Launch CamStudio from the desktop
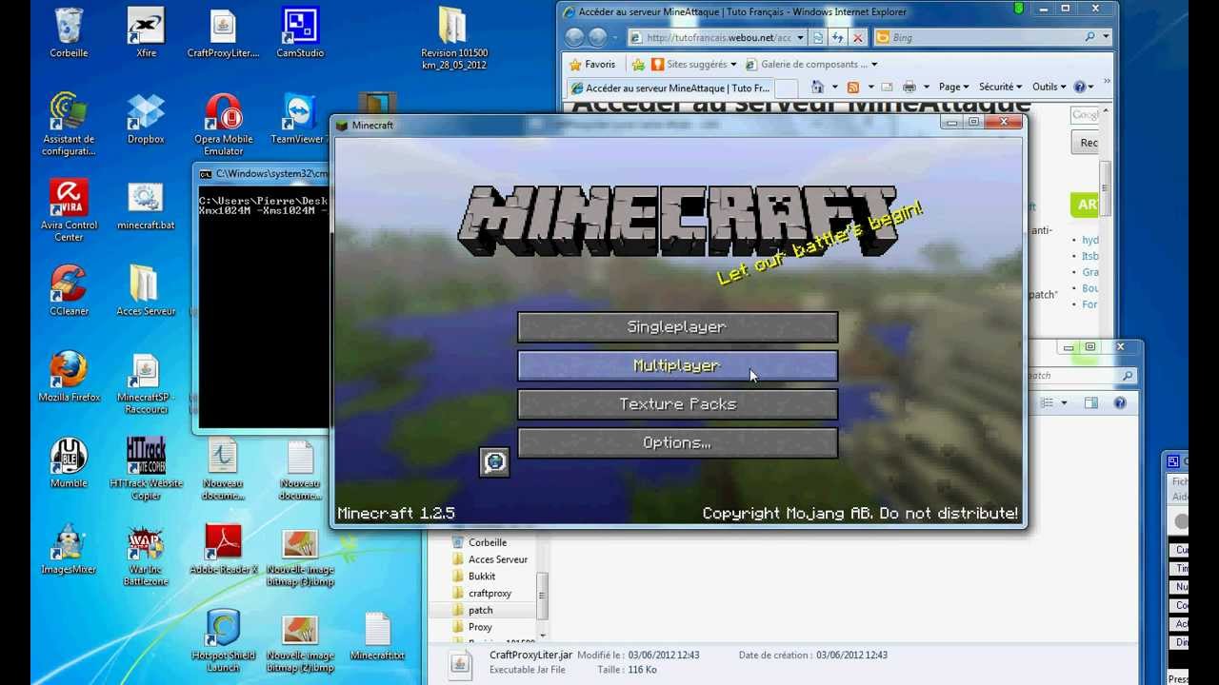This screenshot has height=685, width=1219. (x=300, y=33)
